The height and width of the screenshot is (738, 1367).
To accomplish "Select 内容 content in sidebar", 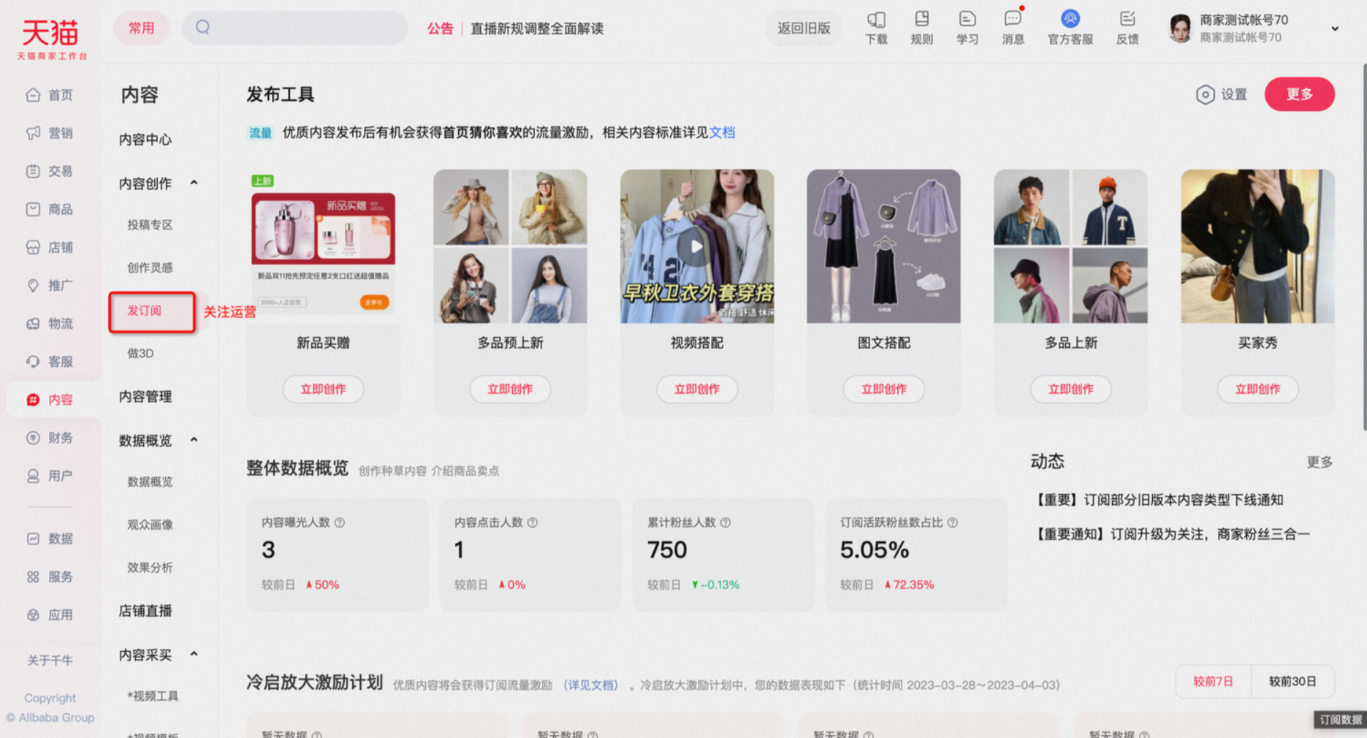I will pos(50,400).
